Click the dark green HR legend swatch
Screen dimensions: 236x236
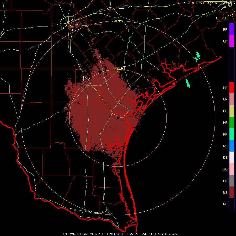[232, 123]
